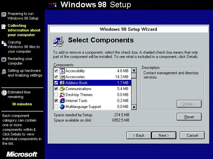Click the components list scroll up arrow
This screenshot has height=159, width=213.
pos(134,71)
